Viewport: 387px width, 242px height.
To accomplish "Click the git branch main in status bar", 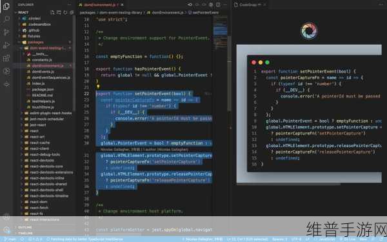I will click(10, 239).
